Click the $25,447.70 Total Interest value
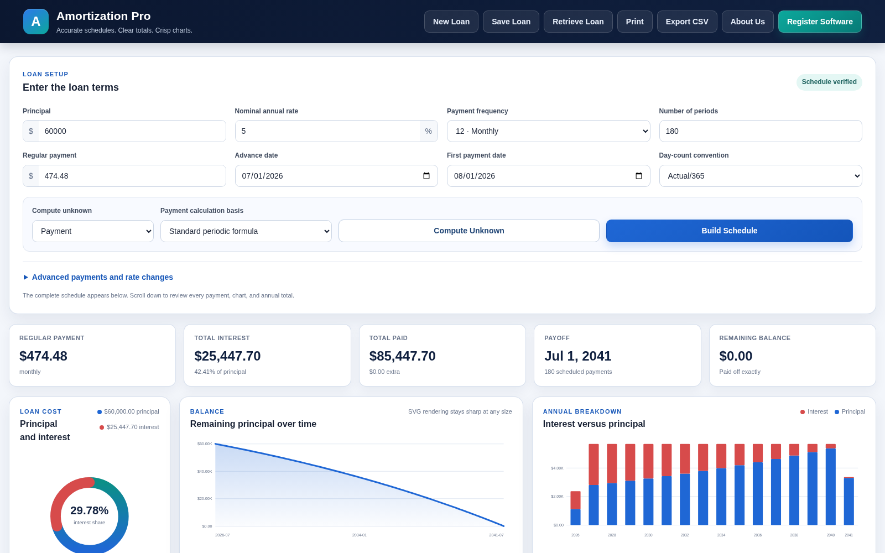885x553 pixels. [227, 356]
